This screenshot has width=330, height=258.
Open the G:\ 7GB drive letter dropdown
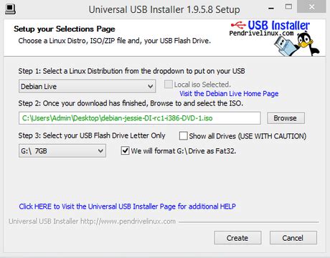pos(62,151)
